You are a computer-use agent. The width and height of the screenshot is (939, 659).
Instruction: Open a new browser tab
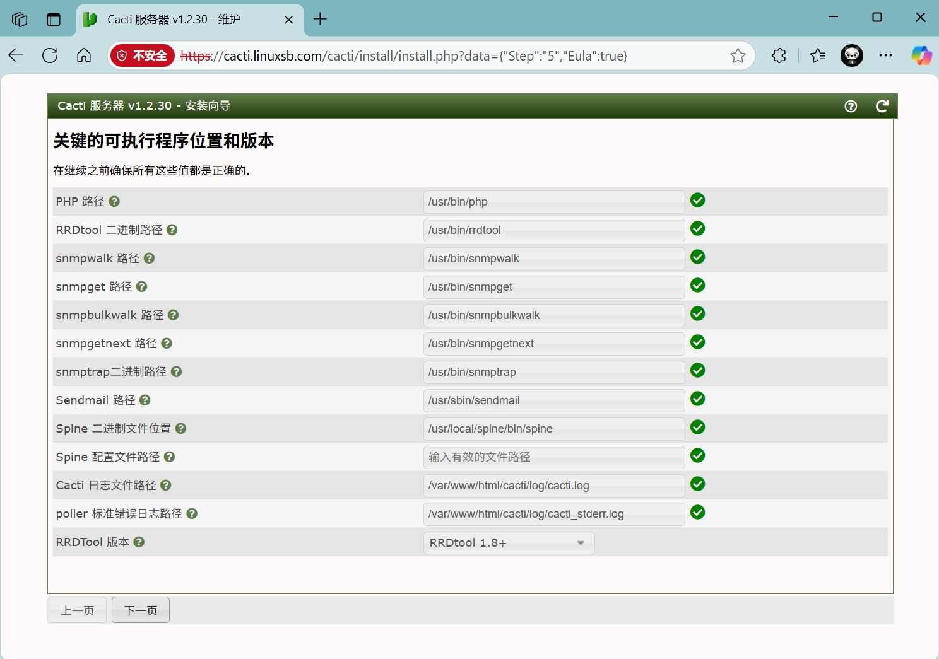pyautogui.click(x=320, y=20)
